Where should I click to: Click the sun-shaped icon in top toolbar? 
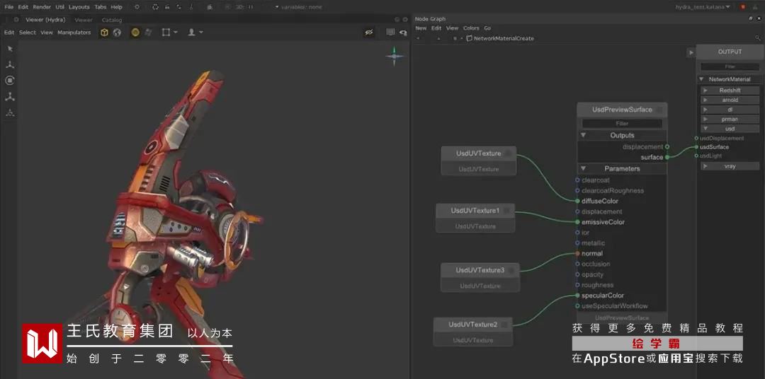(137, 7)
